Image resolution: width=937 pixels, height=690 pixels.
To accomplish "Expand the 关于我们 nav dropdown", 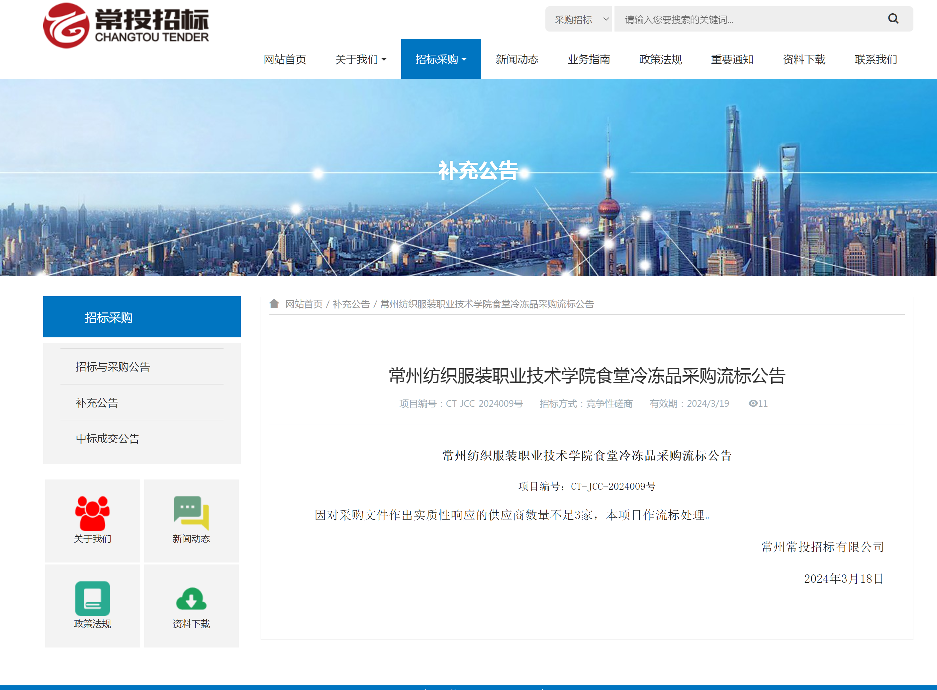I will click(360, 59).
